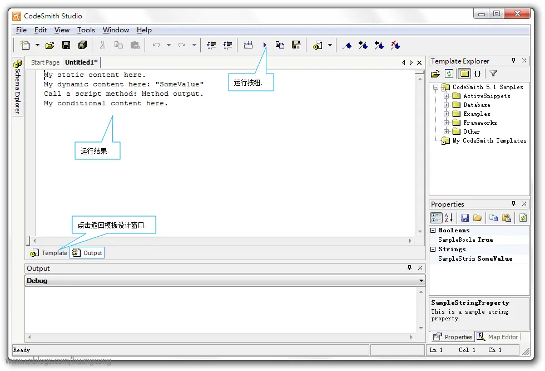Click the Open file icon in main toolbar
Image resolution: width=545 pixels, height=371 pixels.
(50, 45)
